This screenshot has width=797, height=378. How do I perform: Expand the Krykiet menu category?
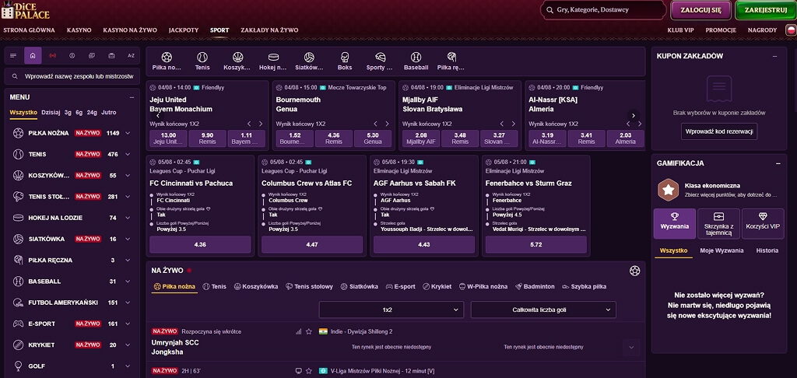(x=128, y=345)
